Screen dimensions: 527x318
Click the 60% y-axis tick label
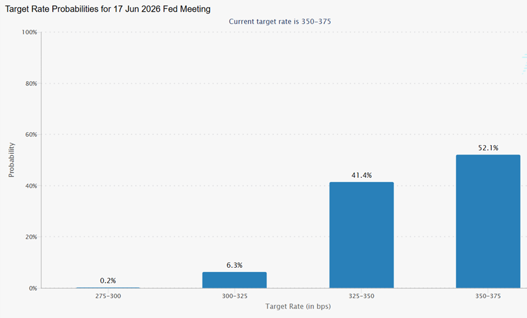tap(30, 135)
